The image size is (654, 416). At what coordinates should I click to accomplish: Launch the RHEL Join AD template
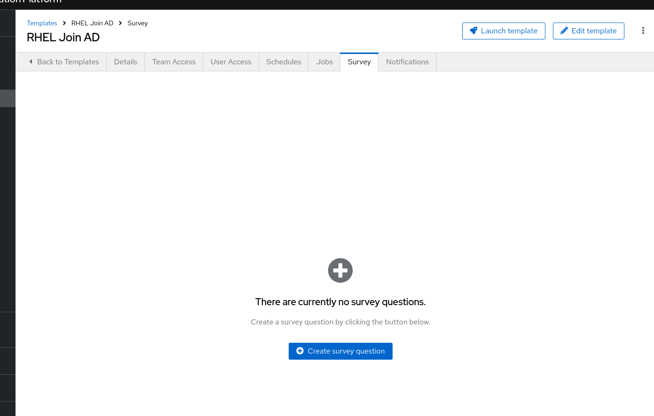tap(504, 31)
